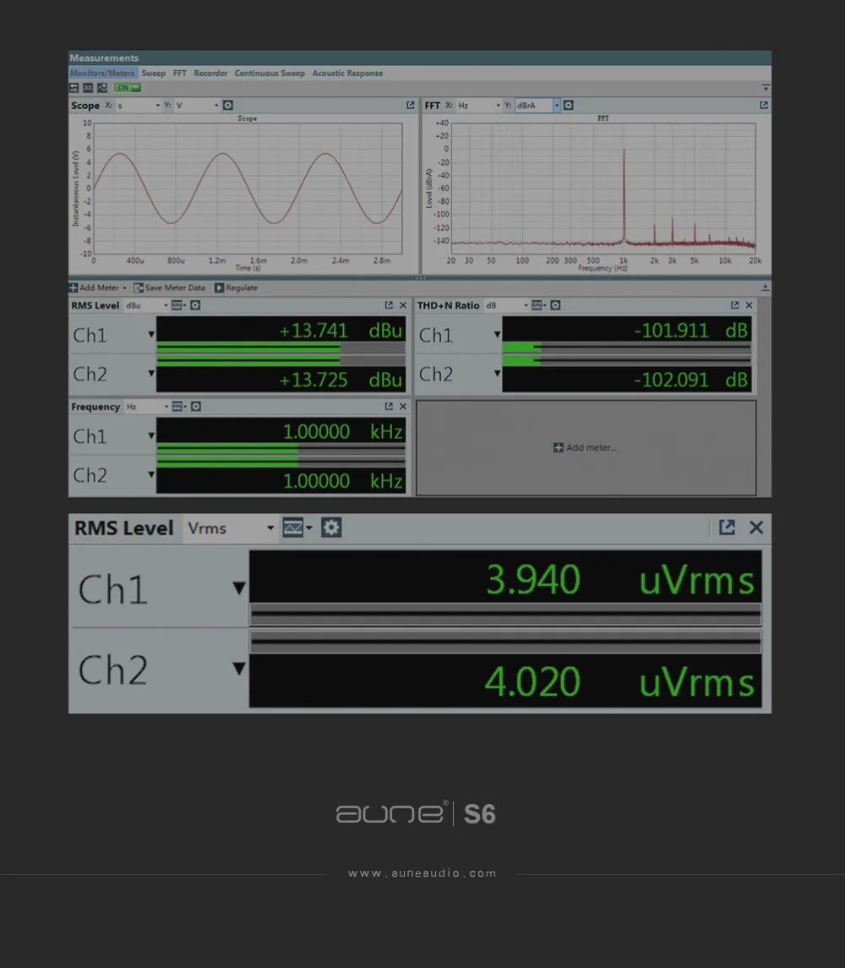Open settings gear on dBu RMS Level meter
The height and width of the screenshot is (968, 845).
pyautogui.click(x=195, y=305)
